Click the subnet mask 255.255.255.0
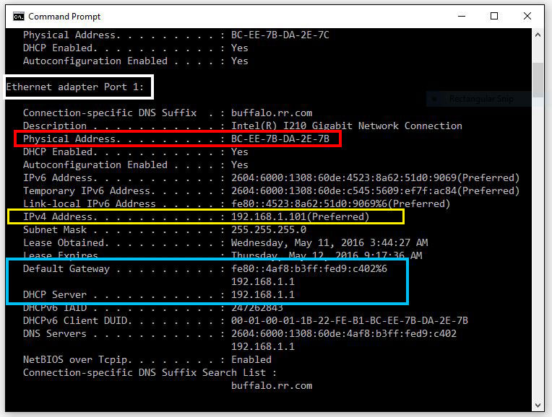Viewport: 552px width, 417px height. (x=269, y=229)
